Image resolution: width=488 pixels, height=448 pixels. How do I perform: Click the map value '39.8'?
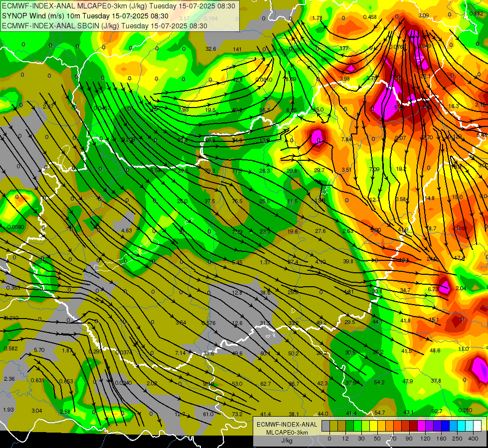(x=348, y=261)
